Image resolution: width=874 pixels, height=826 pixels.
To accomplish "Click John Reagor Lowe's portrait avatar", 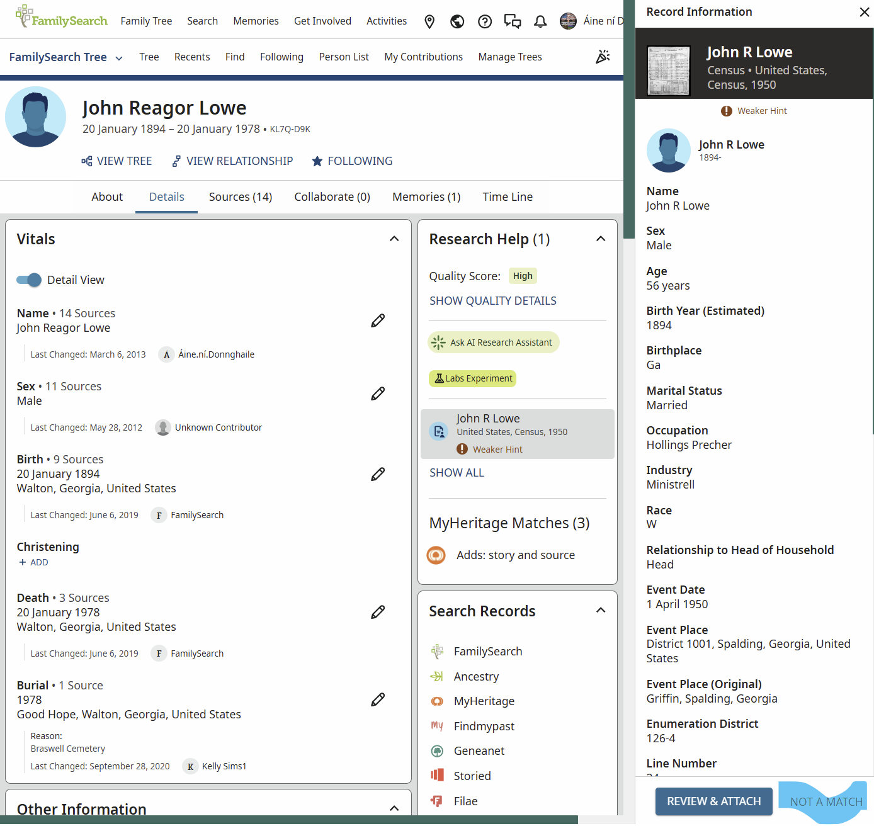I will [36, 117].
